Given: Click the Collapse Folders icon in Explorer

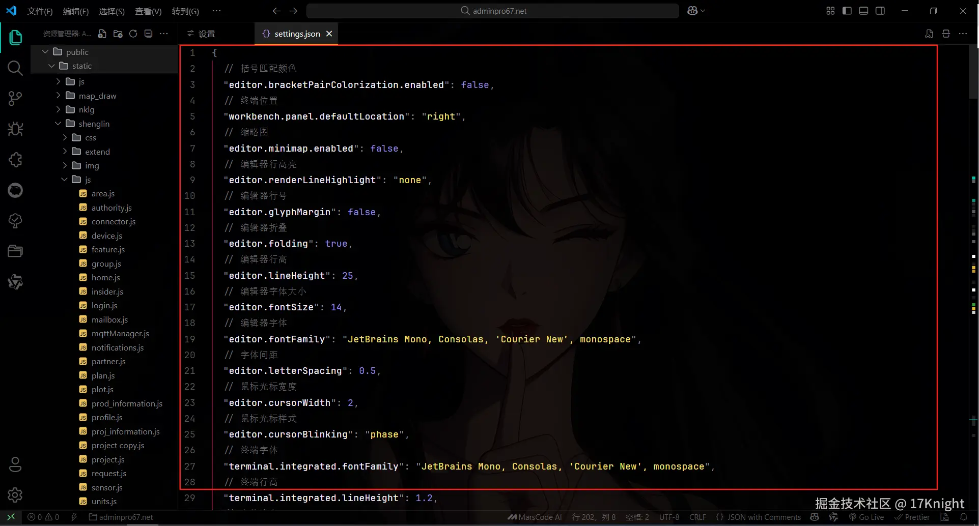Looking at the screenshot, I should [148, 34].
